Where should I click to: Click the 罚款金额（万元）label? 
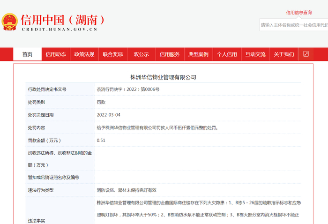(45, 140)
